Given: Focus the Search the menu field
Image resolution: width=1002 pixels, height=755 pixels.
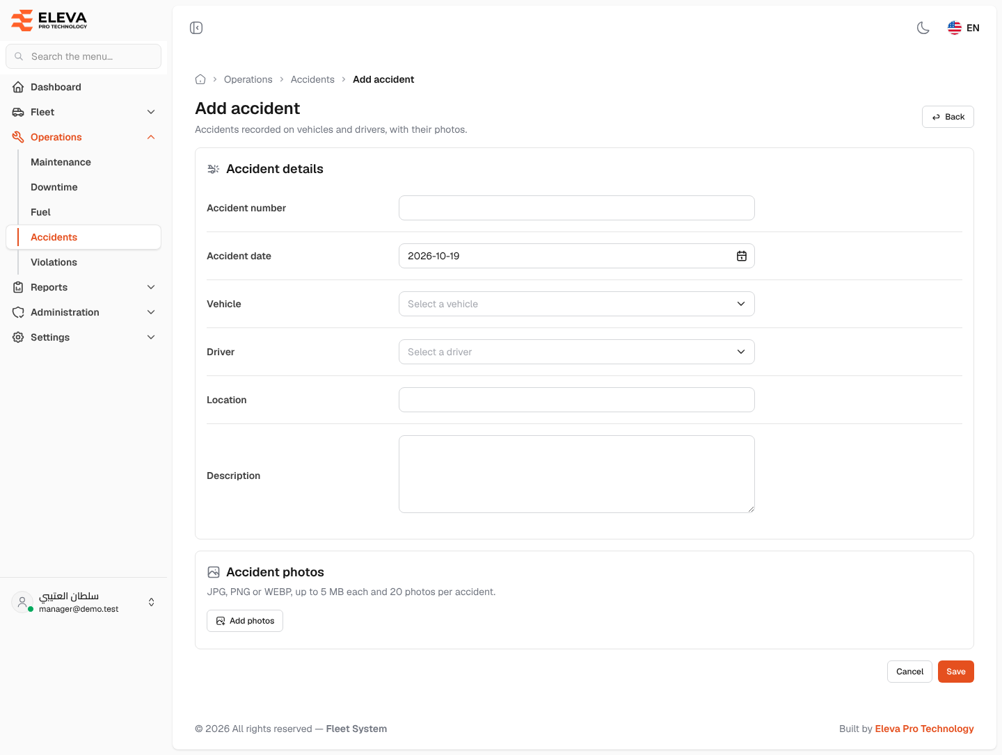Looking at the screenshot, I should tap(83, 56).
